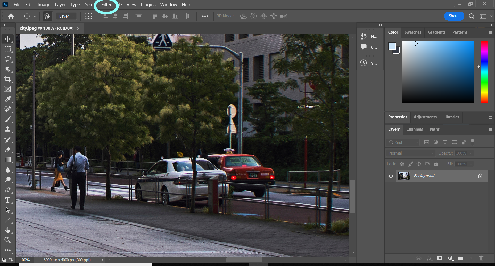Open the Filter menu
The width and height of the screenshot is (495, 266).
(106, 5)
